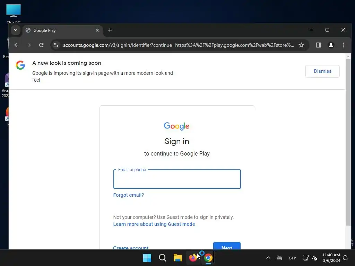The height and width of the screenshot is (266, 355).
Task: Bookmark this page with star icon
Action: pyautogui.click(x=301, y=45)
